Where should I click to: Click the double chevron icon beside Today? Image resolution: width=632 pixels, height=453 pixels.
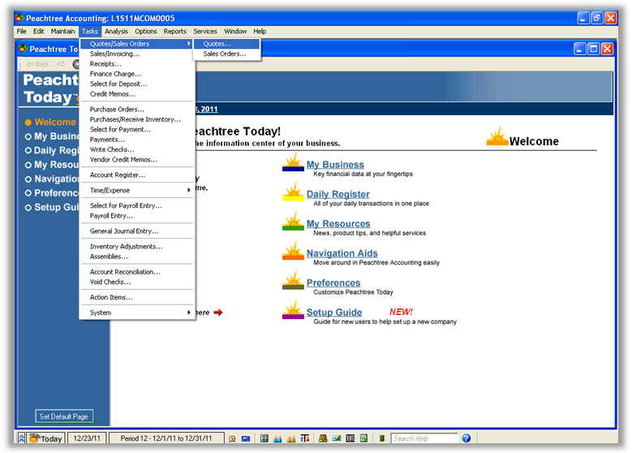click(x=22, y=438)
